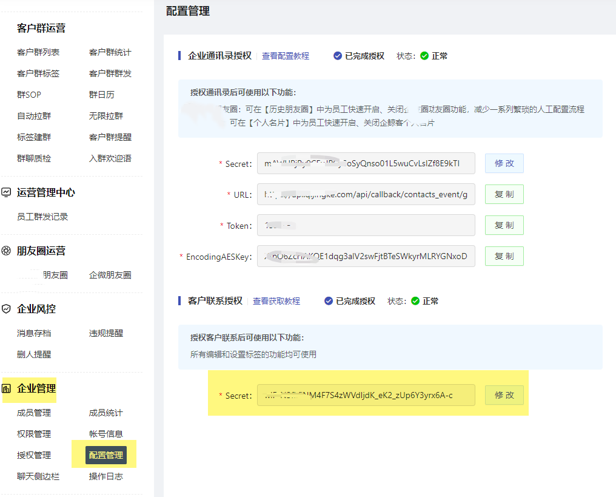Click the 企业管理 section heading

(x=36, y=388)
